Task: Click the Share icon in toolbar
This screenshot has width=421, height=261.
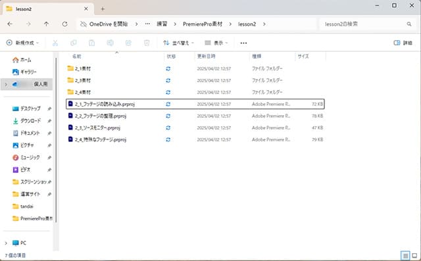Action: [128, 43]
